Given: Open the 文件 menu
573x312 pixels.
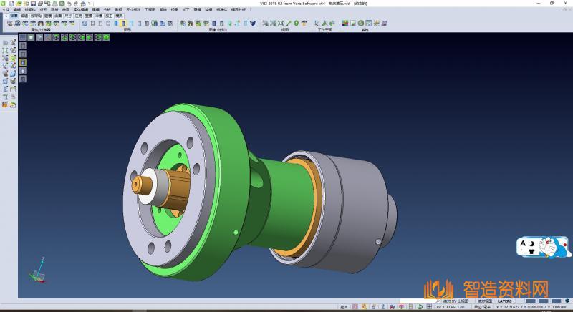Looking at the screenshot, I should 6,9.
